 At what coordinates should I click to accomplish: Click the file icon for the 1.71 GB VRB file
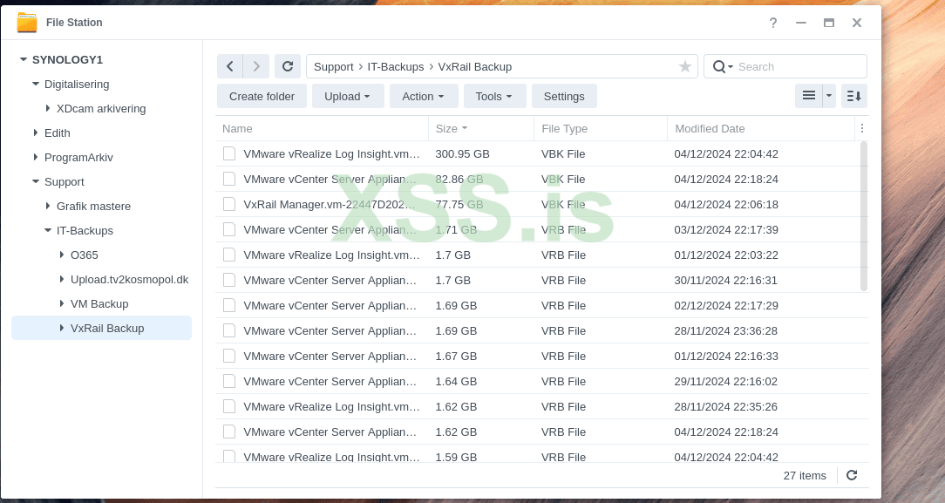point(229,229)
